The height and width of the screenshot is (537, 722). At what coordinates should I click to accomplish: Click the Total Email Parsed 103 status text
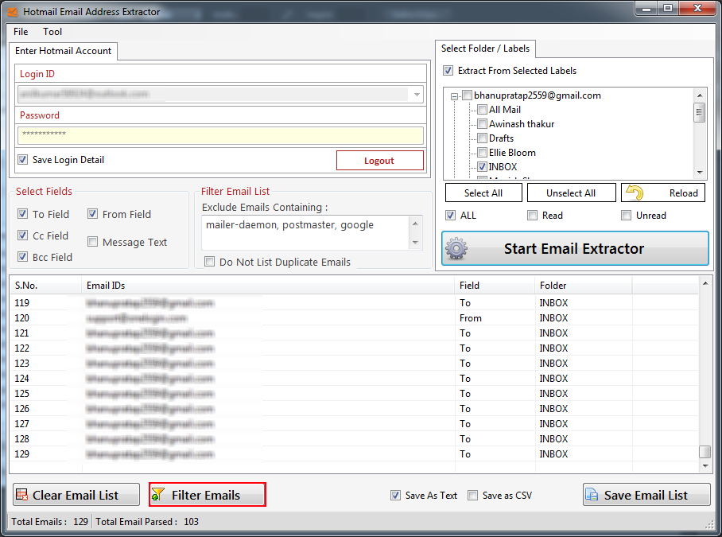click(x=147, y=521)
